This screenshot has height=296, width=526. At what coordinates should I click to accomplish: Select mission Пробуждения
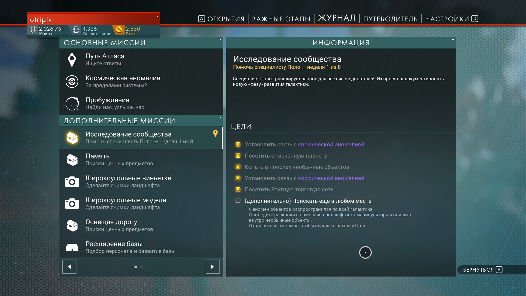141,104
